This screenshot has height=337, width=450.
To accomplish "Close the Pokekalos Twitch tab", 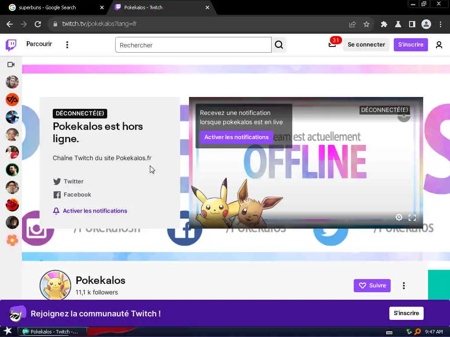I will pos(207,7).
